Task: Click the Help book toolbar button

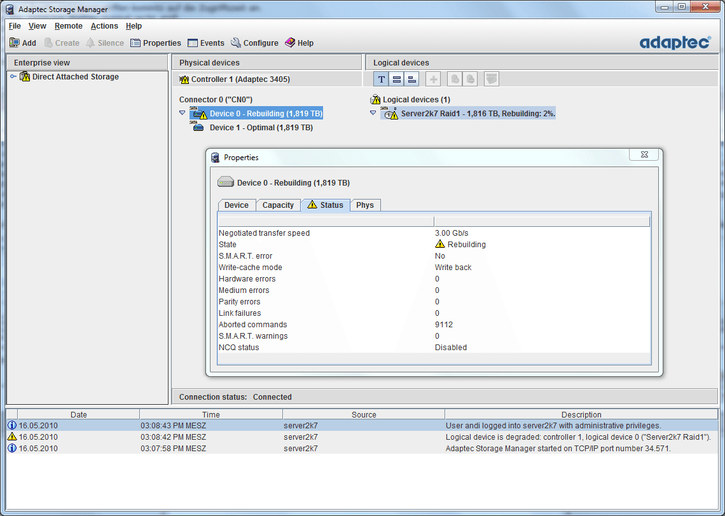Action: click(299, 43)
